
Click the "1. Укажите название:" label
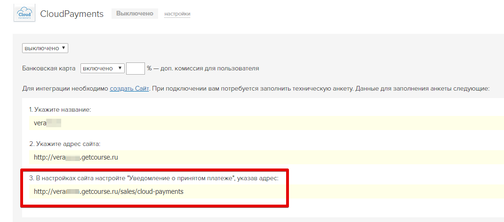point(60,110)
